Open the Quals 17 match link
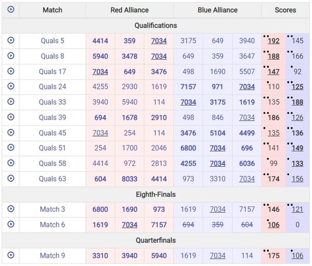 click(x=53, y=72)
